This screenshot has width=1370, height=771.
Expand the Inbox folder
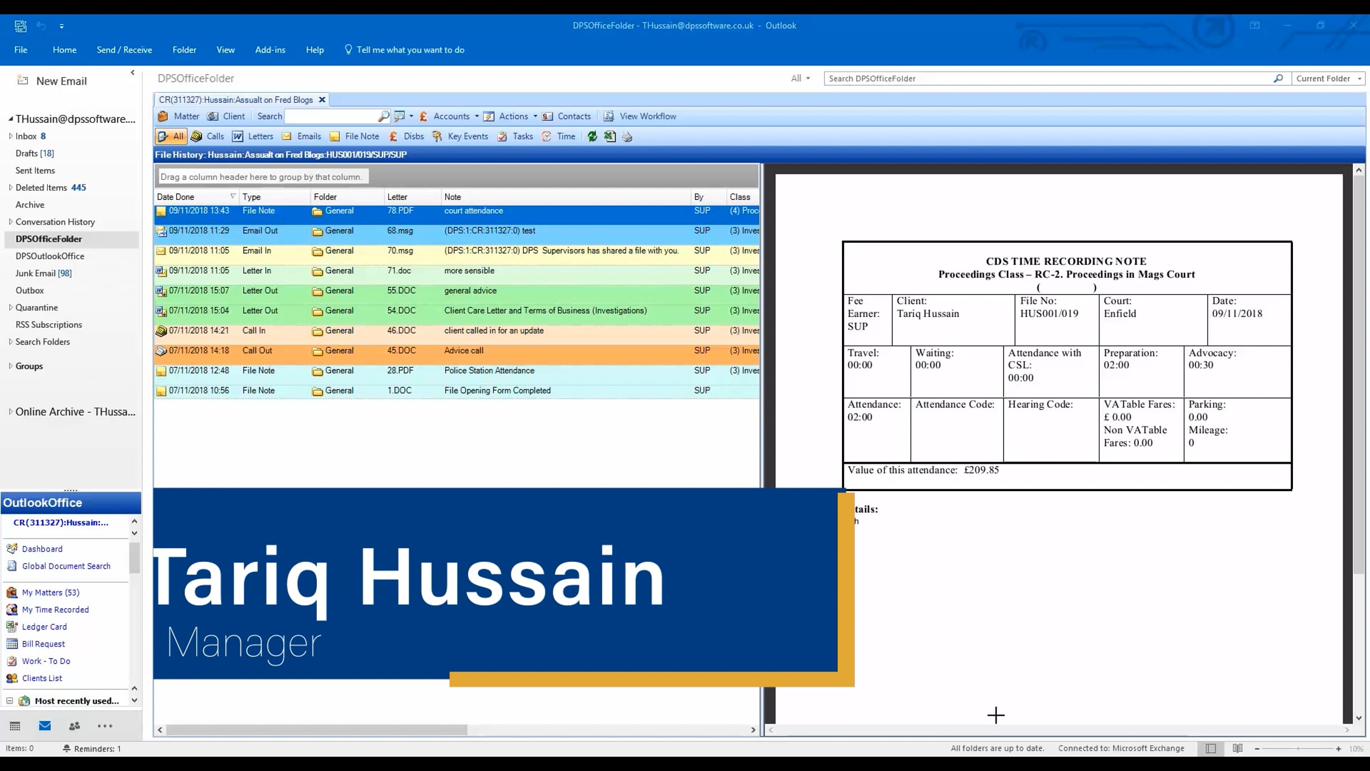click(x=10, y=136)
